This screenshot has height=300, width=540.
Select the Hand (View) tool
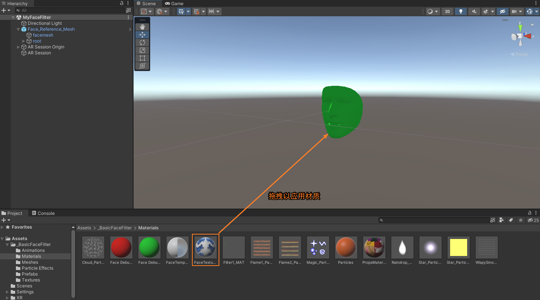tap(142, 27)
